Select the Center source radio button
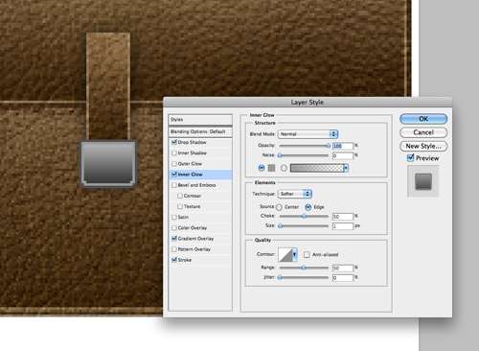The height and width of the screenshot is (351, 479). tap(279, 207)
